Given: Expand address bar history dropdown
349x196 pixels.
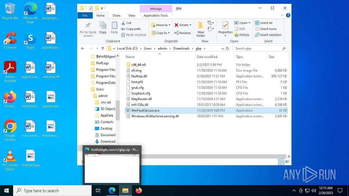Looking at the screenshot, I should tap(222, 48).
